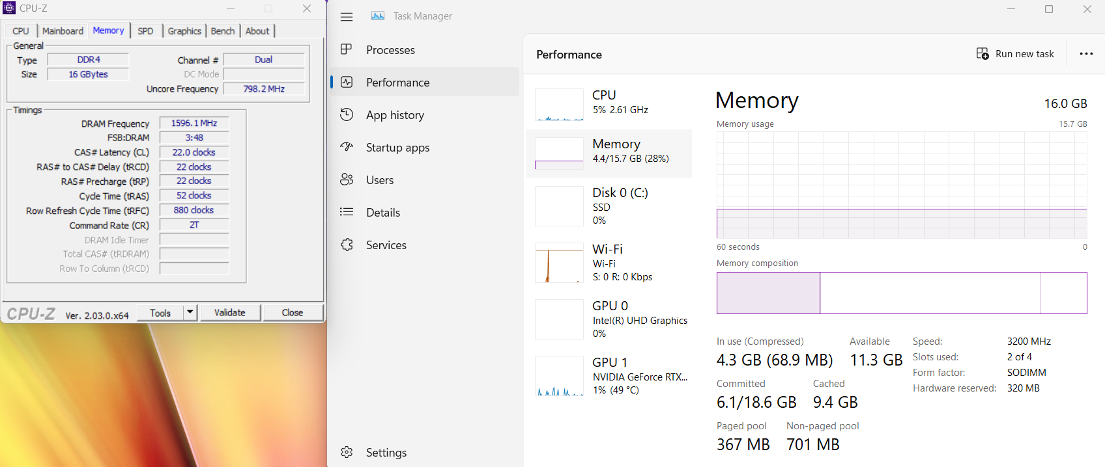Click the Users sidebar icon
The height and width of the screenshot is (467, 1105).
tap(347, 180)
